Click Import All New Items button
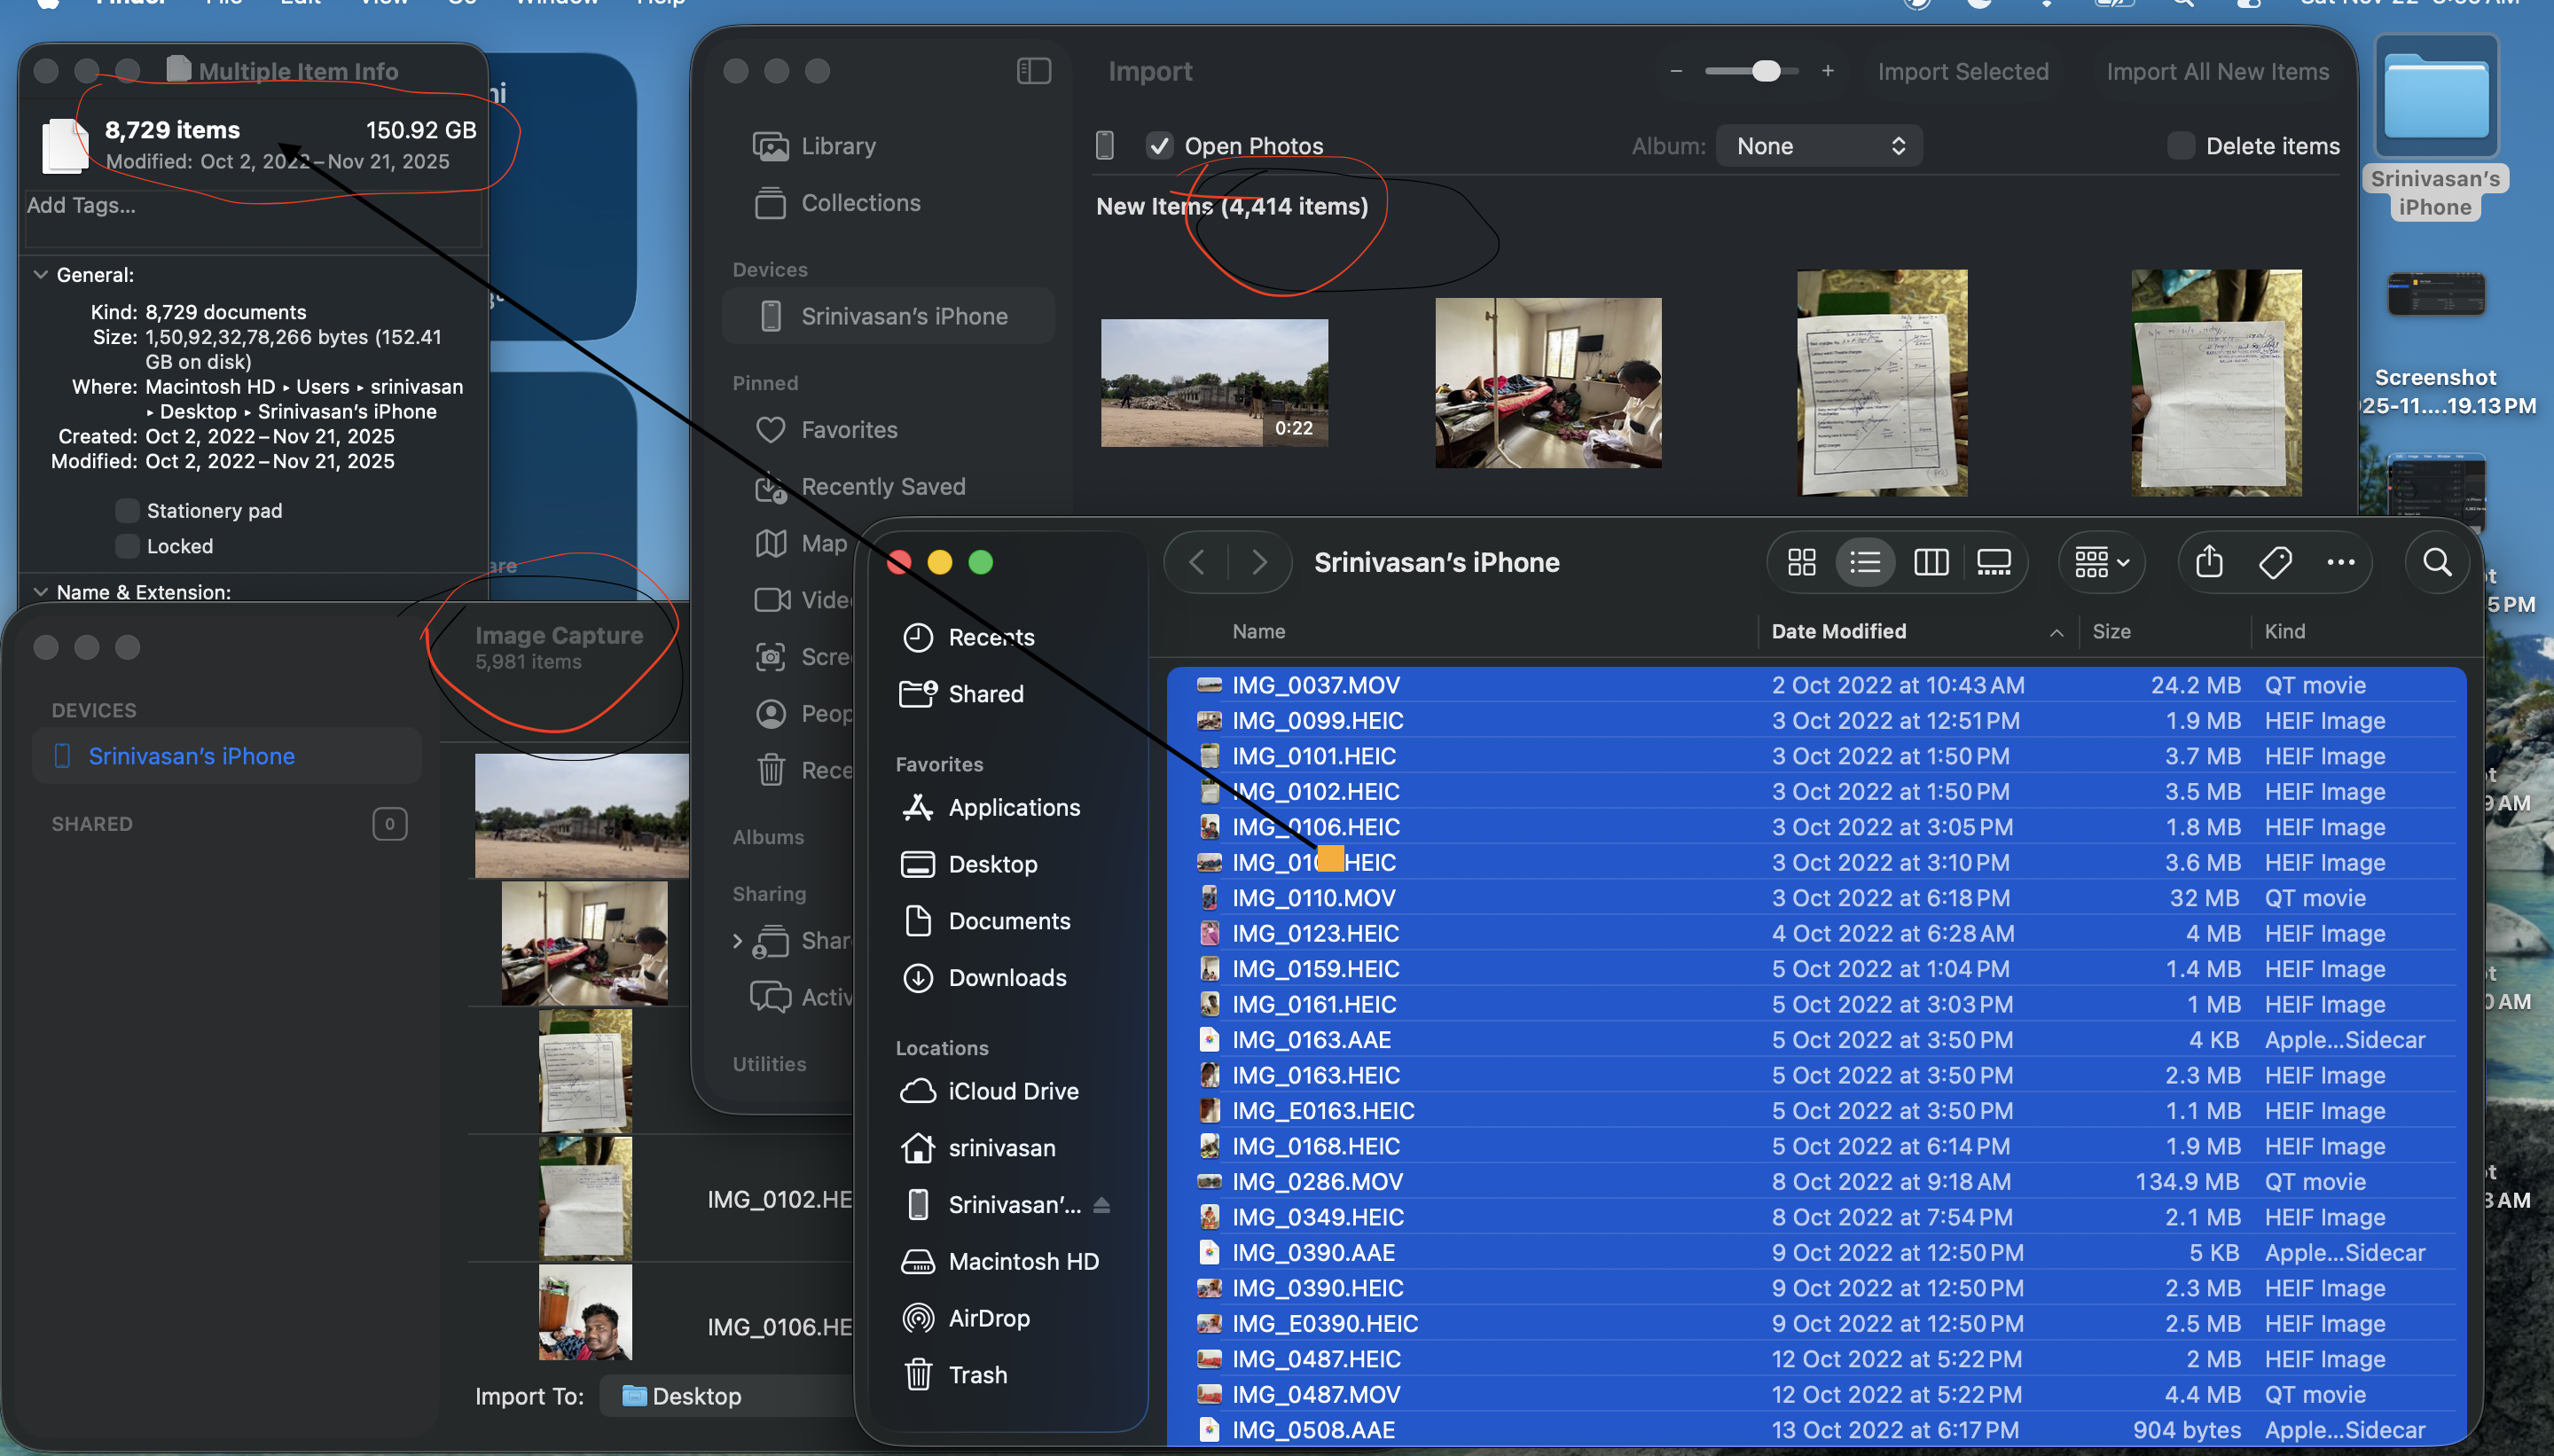This screenshot has width=2554, height=1456. [x=2217, y=72]
